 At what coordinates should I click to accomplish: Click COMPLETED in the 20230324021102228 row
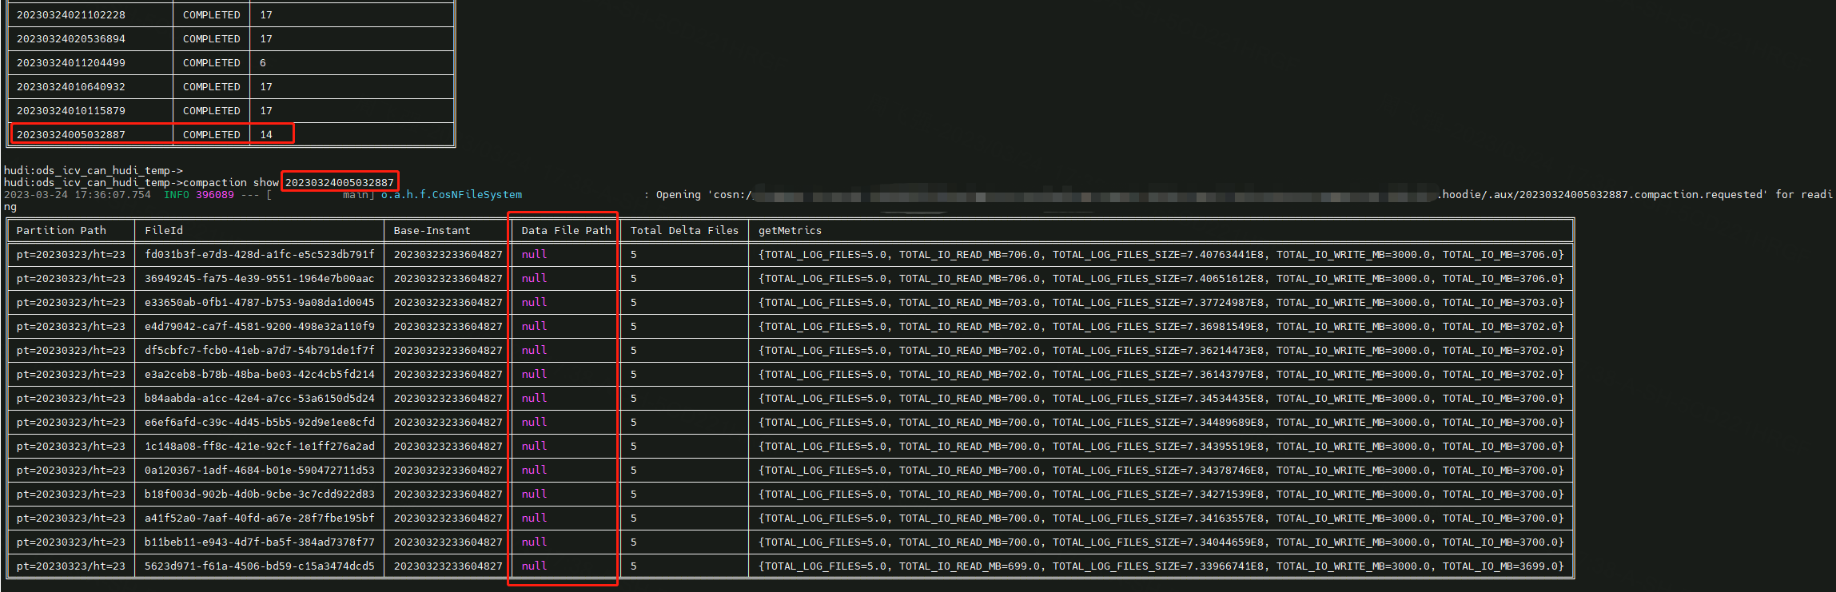[212, 14]
